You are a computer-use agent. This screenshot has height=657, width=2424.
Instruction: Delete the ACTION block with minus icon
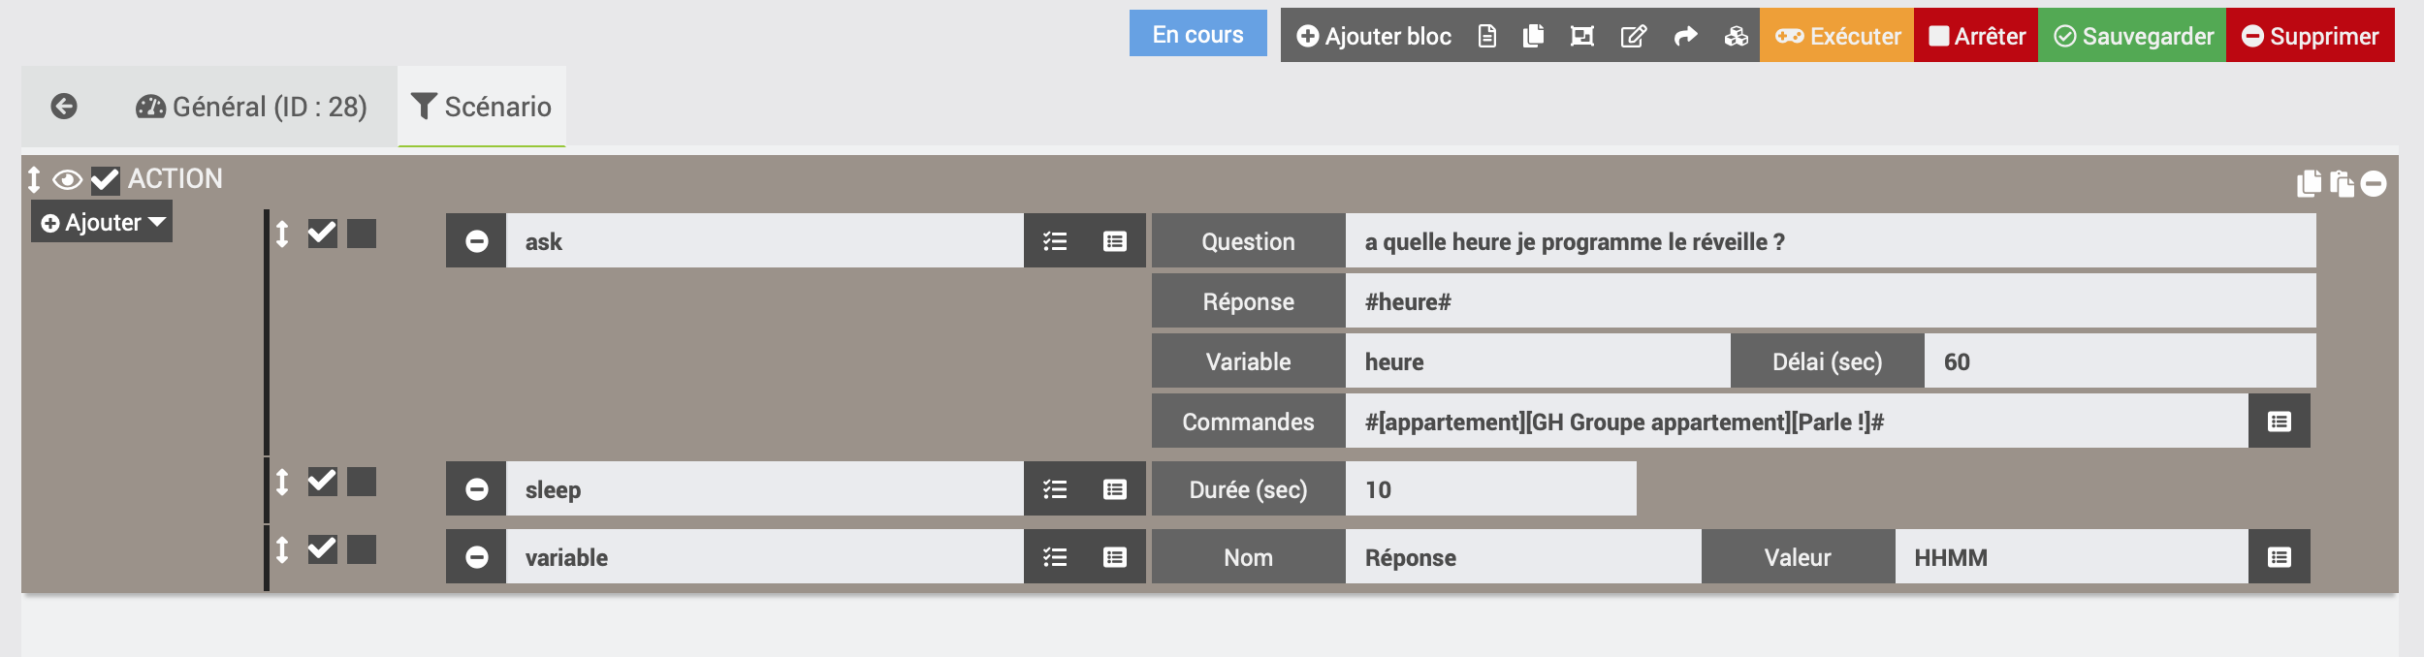[x=2373, y=184]
